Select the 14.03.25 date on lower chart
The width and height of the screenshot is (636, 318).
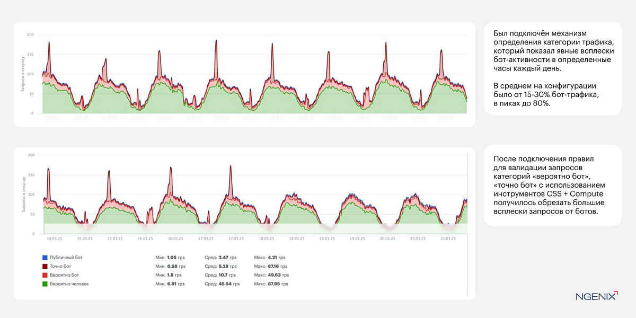coord(55,238)
